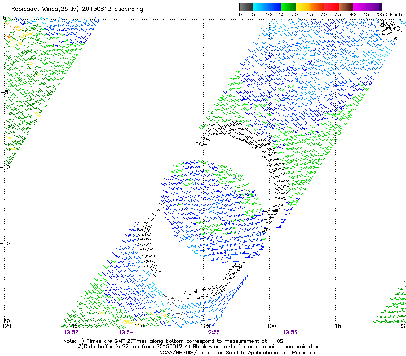Click the purple time label '19:55'

click(x=212, y=332)
